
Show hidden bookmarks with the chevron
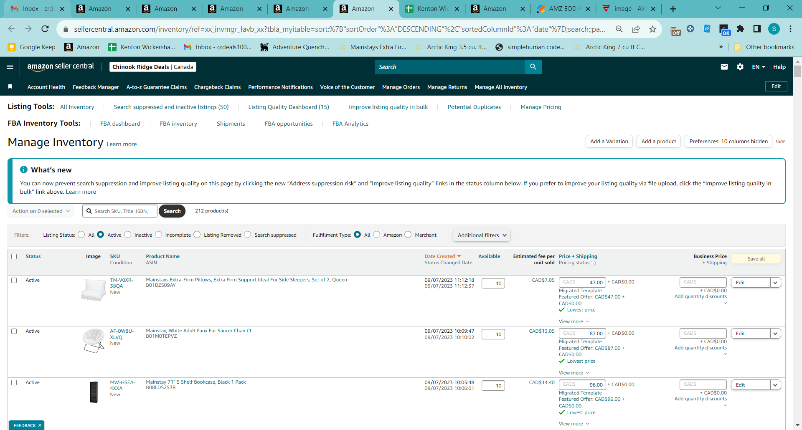pos(721,47)
